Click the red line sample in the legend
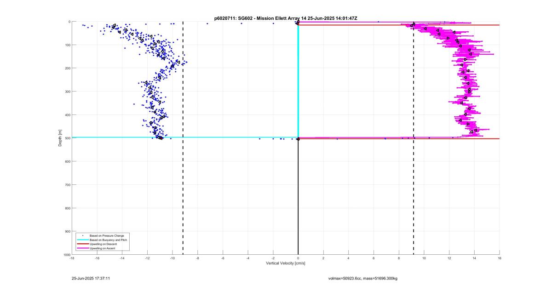 [82, 244]
